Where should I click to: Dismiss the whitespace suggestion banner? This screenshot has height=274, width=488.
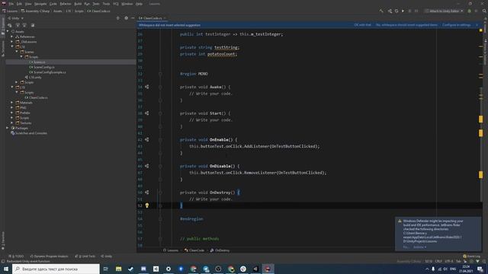pos(477,25)
